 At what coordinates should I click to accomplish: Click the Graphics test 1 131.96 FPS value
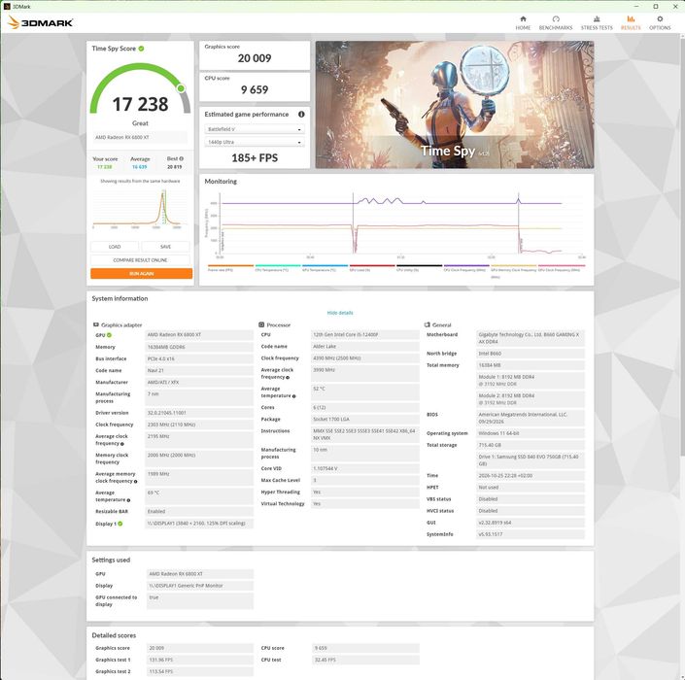199,660
